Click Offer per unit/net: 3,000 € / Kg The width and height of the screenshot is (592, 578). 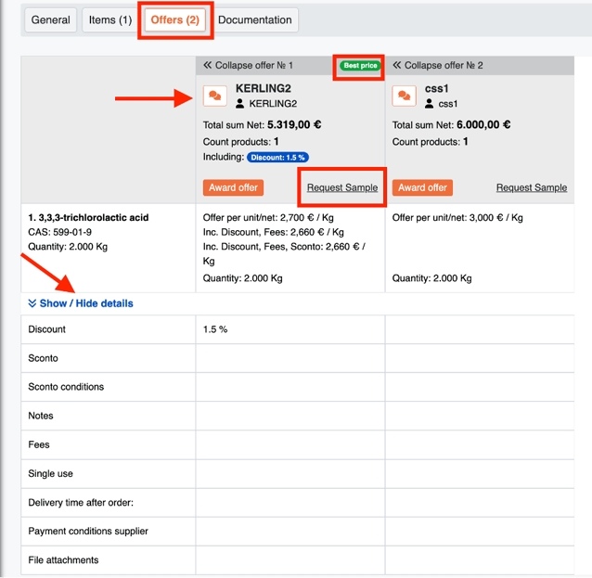click(x=457, y=217)
